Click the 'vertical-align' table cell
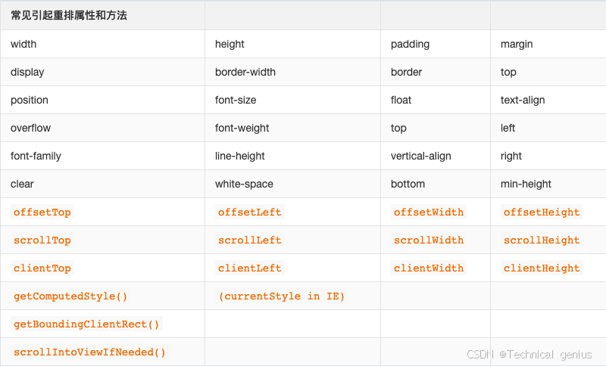The width and height of the screenshot is (606, 366). 420,156
